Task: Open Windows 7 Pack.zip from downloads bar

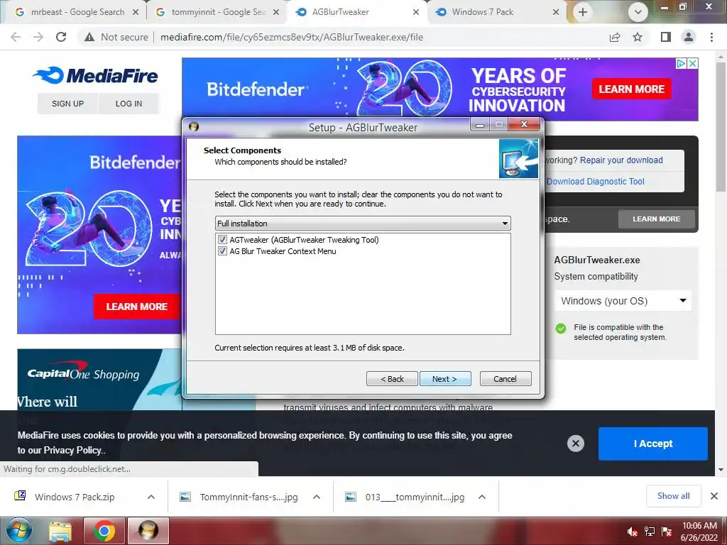Action: coord(74,497)
